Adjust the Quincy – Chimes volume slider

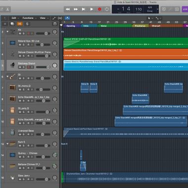point(43,157)
